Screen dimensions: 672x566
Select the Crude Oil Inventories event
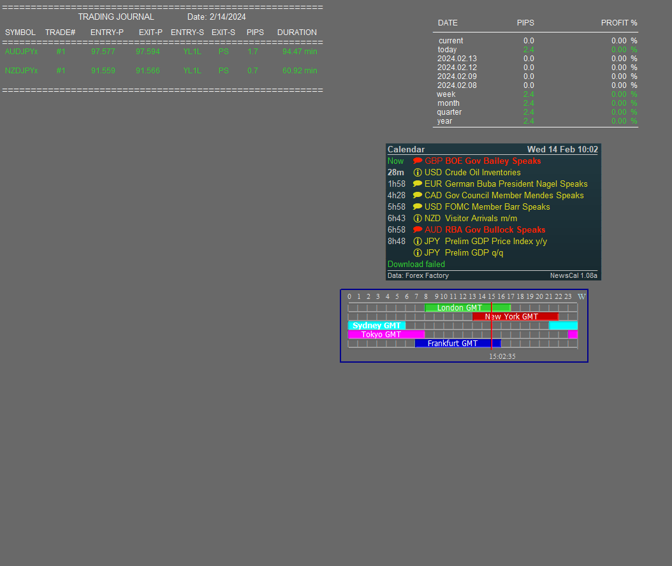click(x=483, y=173)
